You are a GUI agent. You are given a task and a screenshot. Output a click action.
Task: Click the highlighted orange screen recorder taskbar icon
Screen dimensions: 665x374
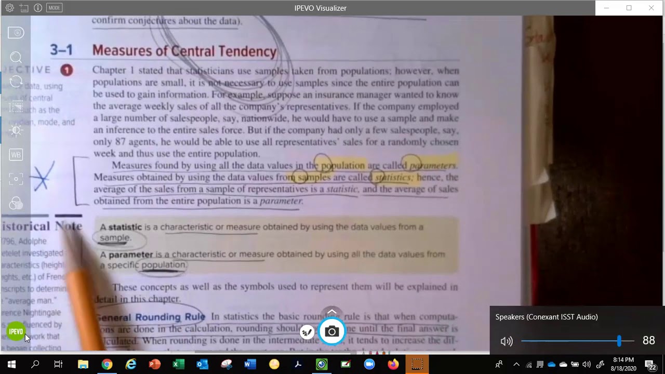(x=417, y=365)
